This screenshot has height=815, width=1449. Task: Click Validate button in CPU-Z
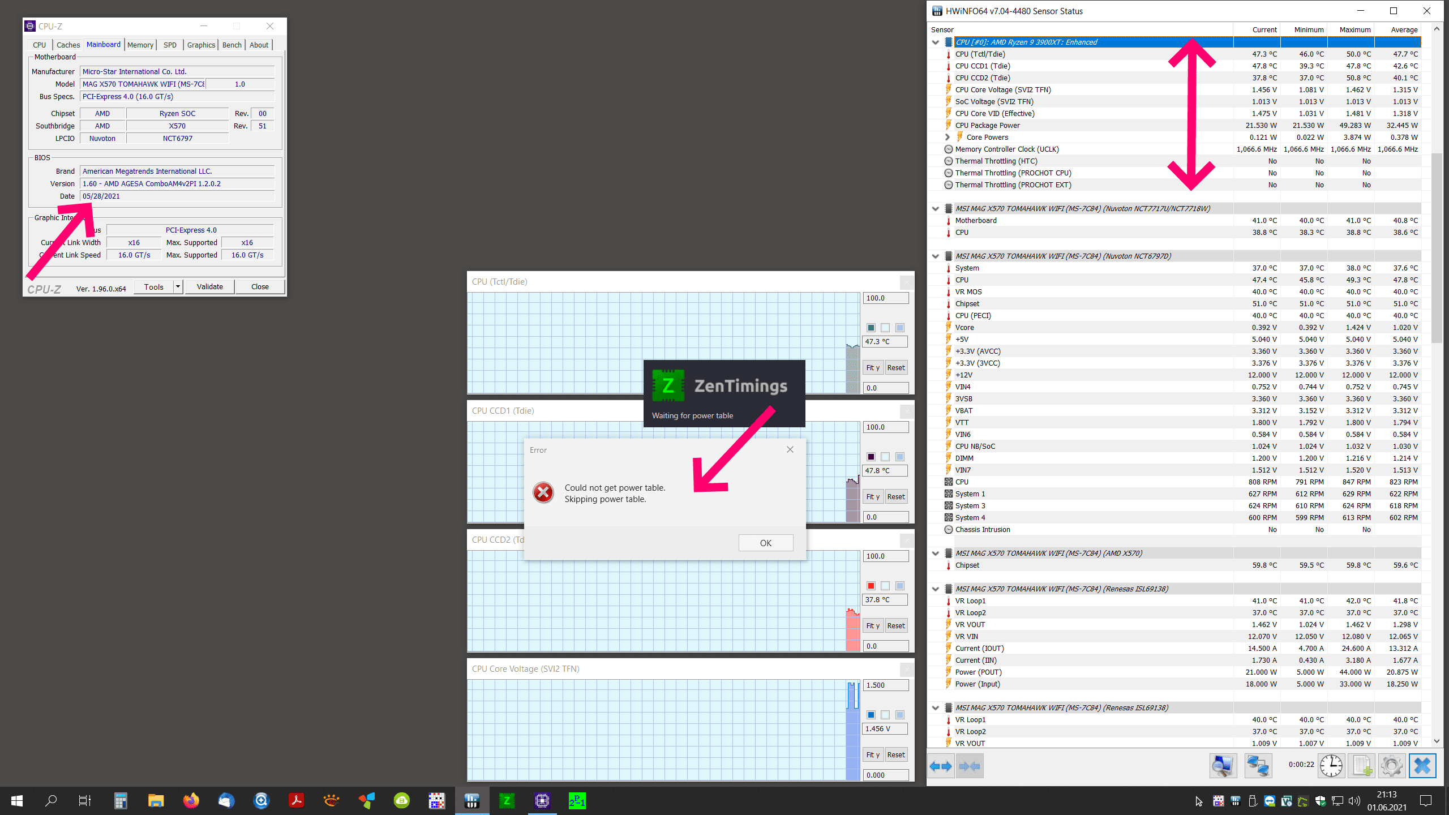210,286
